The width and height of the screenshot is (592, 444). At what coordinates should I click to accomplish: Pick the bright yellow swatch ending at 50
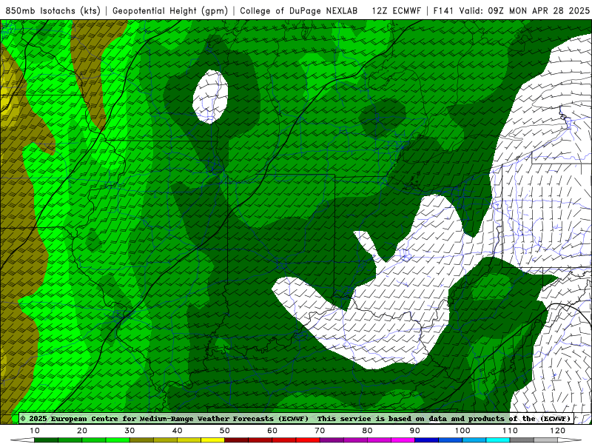212,440
